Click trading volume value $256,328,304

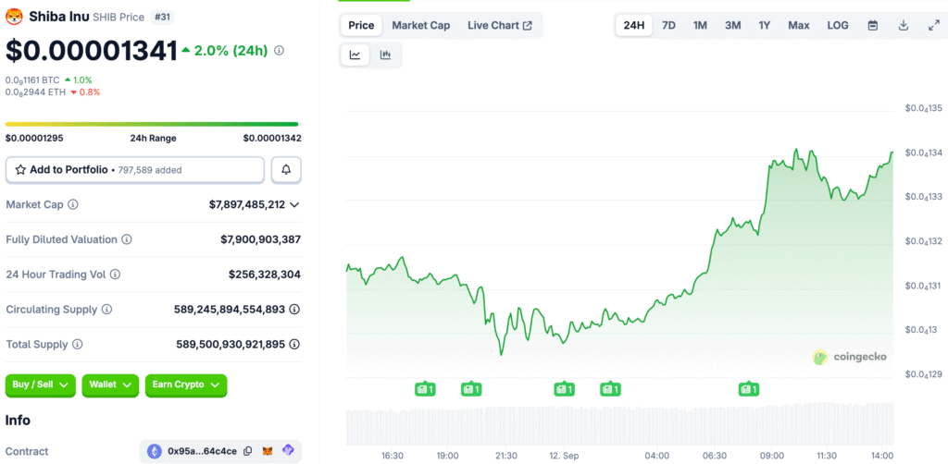(x=265, y=275)
